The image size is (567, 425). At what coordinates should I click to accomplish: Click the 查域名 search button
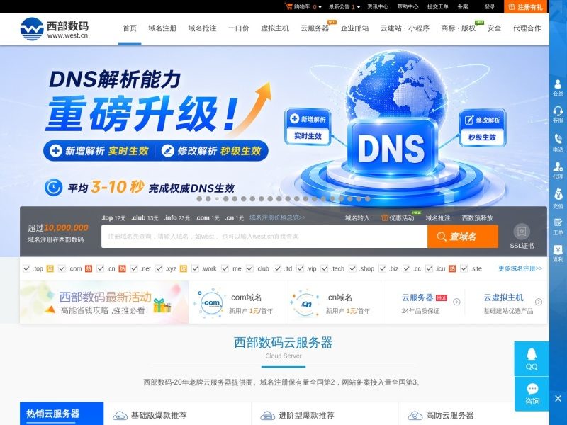[463, 237]
